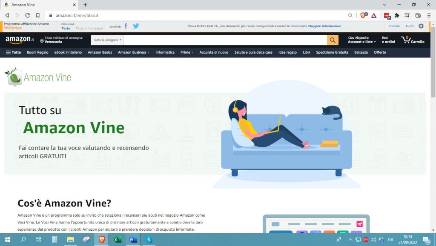Click the Entrate link
Image resolution: width=436 pixels, height=246 pixels.
coord(394,26)
